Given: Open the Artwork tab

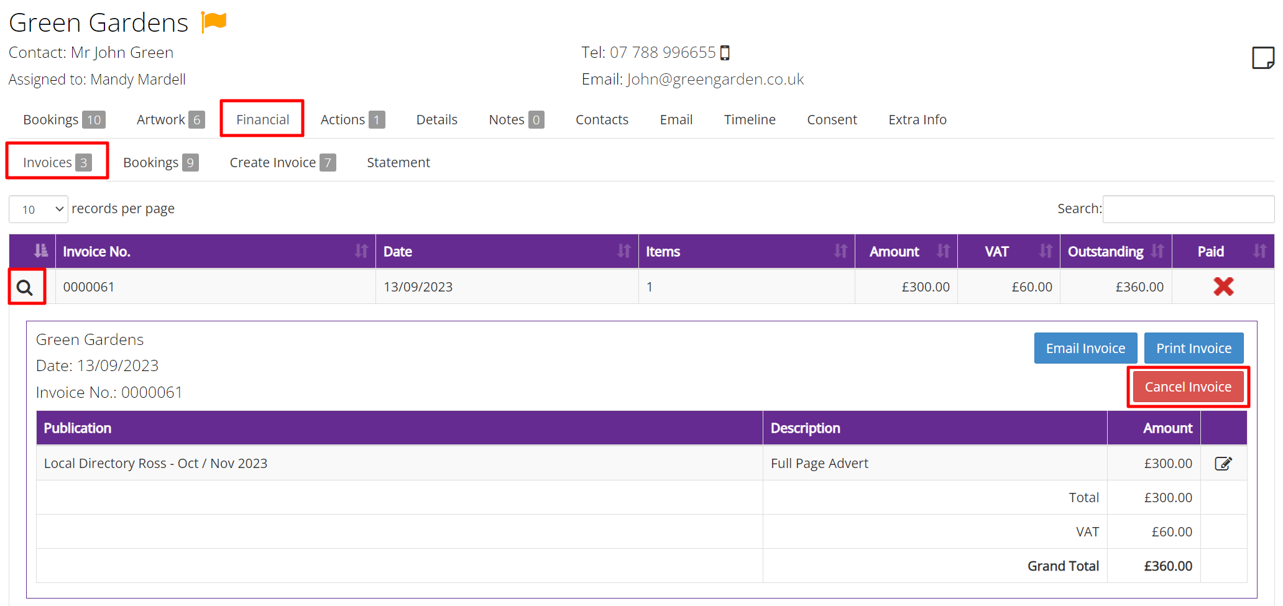Looking at the screenshot, I should 170,119.
